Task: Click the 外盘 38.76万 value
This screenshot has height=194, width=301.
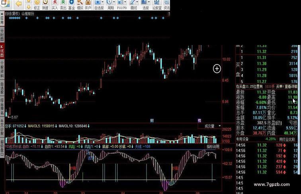Action: 260,133
